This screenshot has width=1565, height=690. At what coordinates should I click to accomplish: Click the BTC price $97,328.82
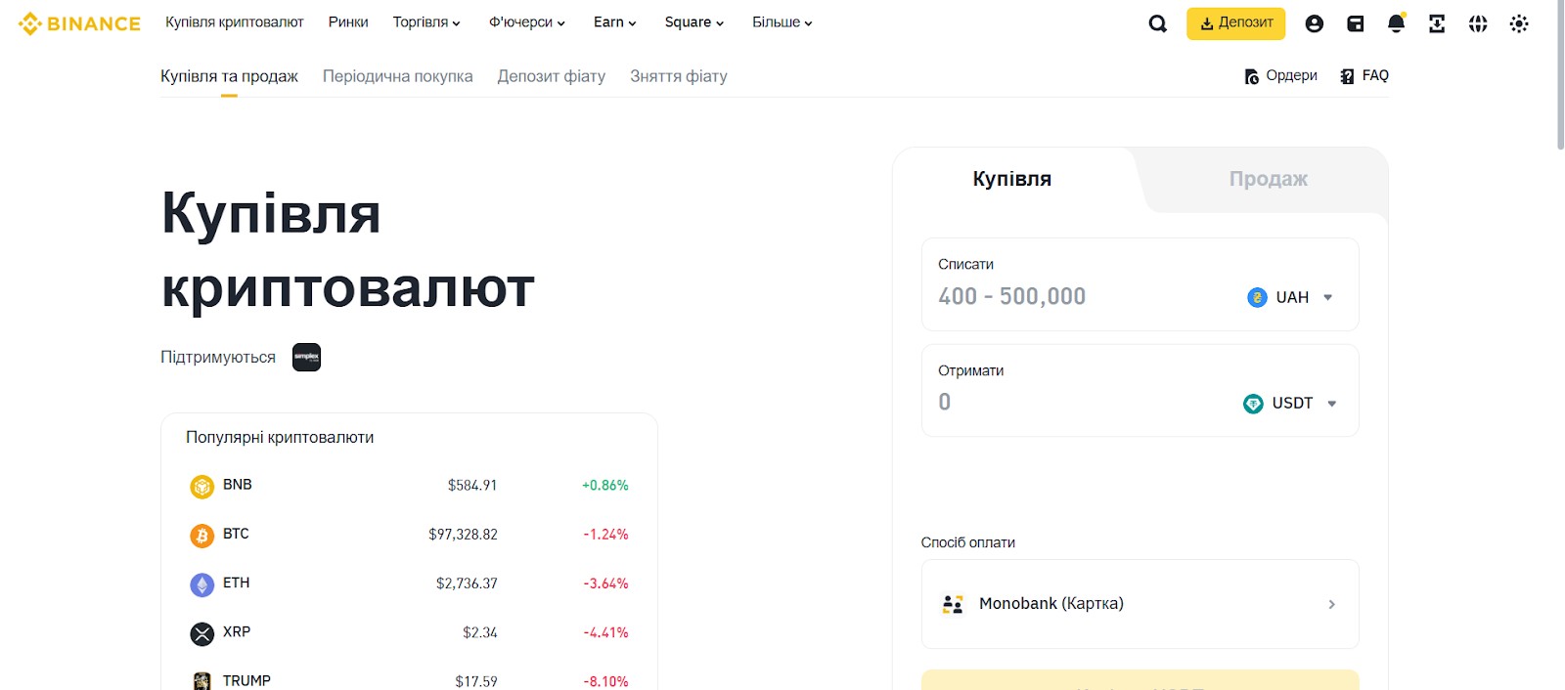coord(463,535)
